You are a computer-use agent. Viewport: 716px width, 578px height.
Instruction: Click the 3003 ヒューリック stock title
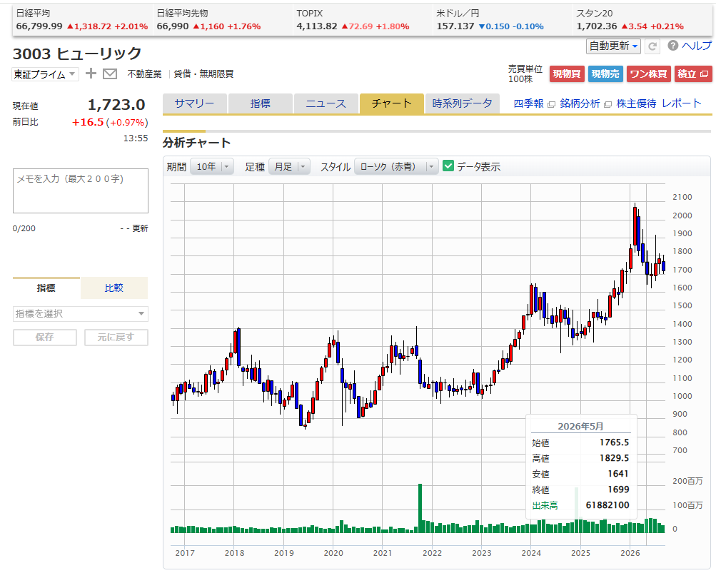pyautogui.click(x=77, y=54)
